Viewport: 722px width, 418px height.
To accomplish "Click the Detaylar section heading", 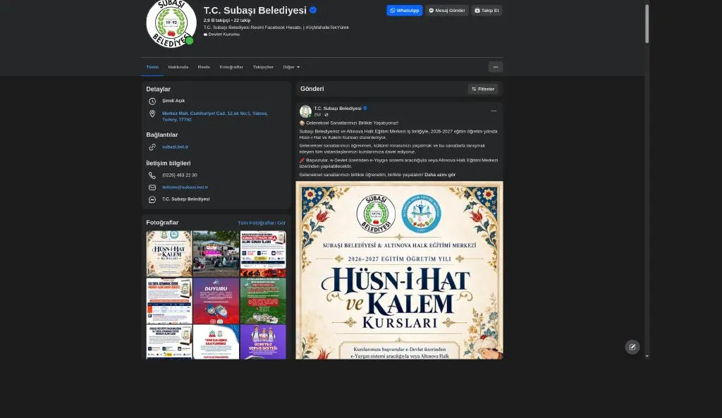I will pos(158,90).
